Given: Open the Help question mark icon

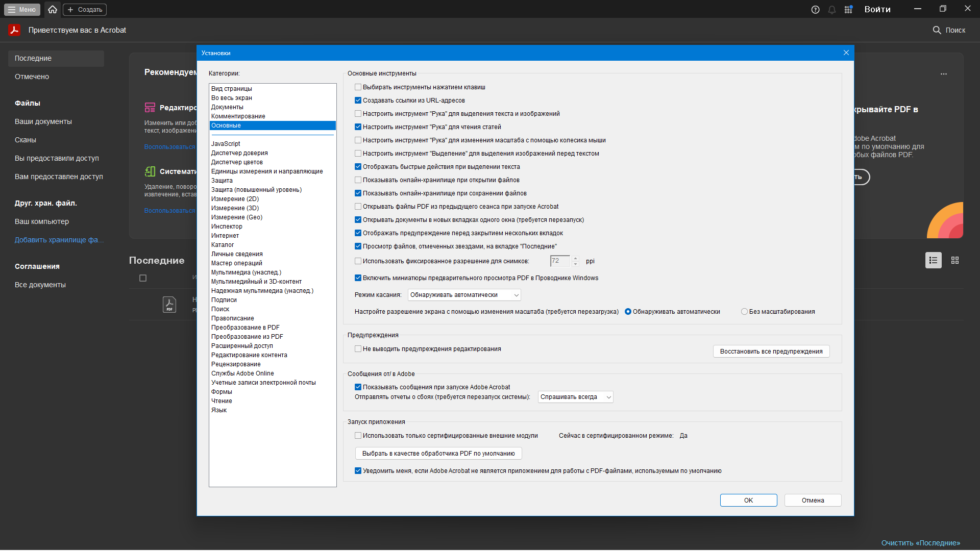Looking at the screenshot, I should (x=815, y=10).
